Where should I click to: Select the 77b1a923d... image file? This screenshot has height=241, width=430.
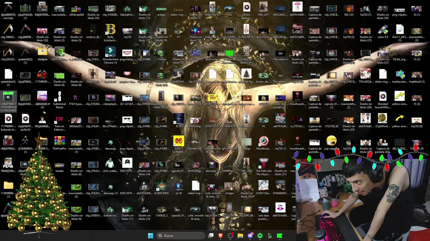[365, 76]
